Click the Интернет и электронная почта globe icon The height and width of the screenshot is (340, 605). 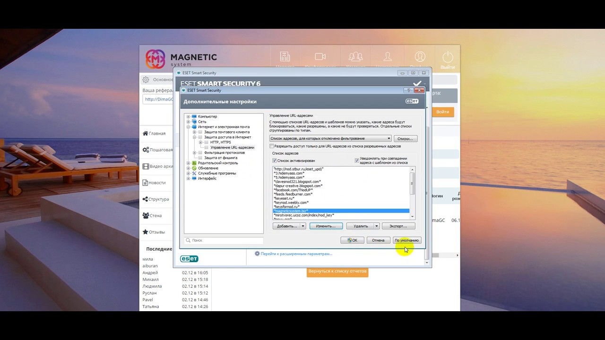tap(194, 127)
